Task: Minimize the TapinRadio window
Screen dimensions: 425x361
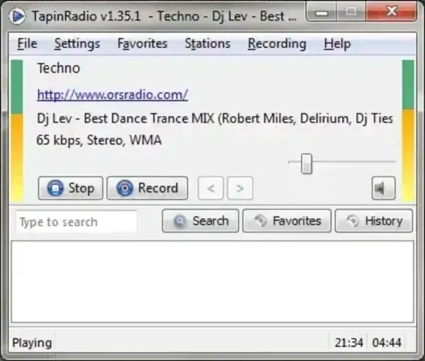Action: (x=322, y=12)
